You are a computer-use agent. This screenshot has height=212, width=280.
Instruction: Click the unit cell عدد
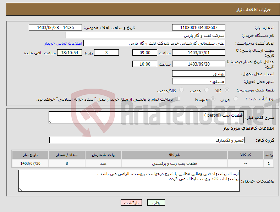click(x=103, y=163)
